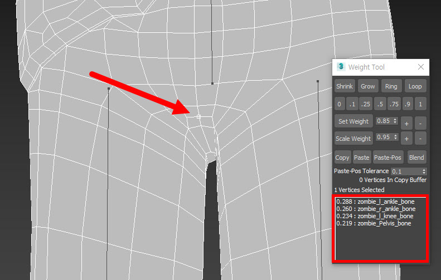Image resolution: width=441 pixels, height=280 pixels.
Task: Click the plus button beside Scale Weight
Action: pyautogui.click(x=406, y=139)
